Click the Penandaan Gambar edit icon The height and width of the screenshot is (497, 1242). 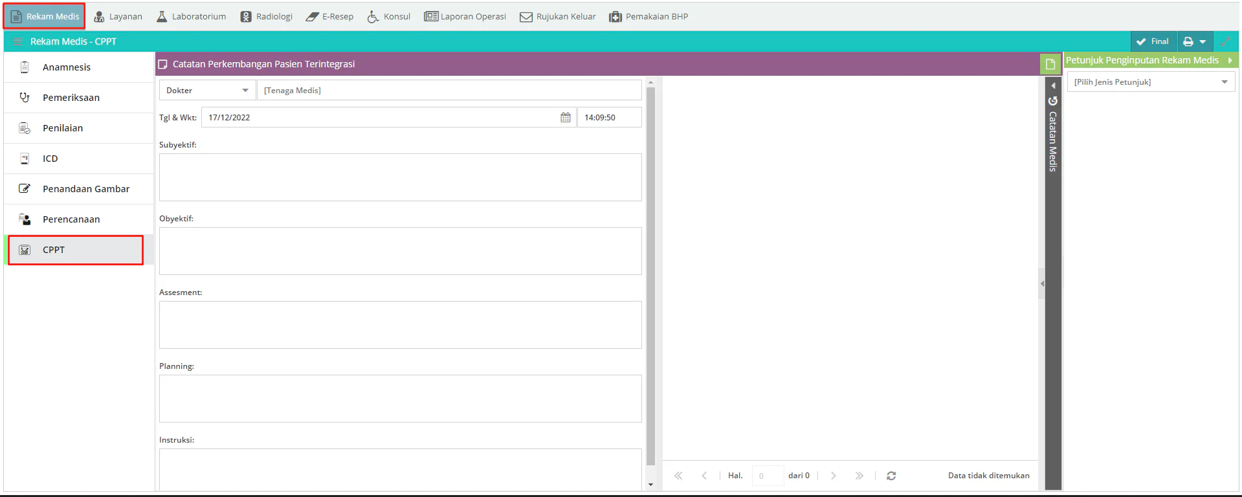(x=25, y=189)
